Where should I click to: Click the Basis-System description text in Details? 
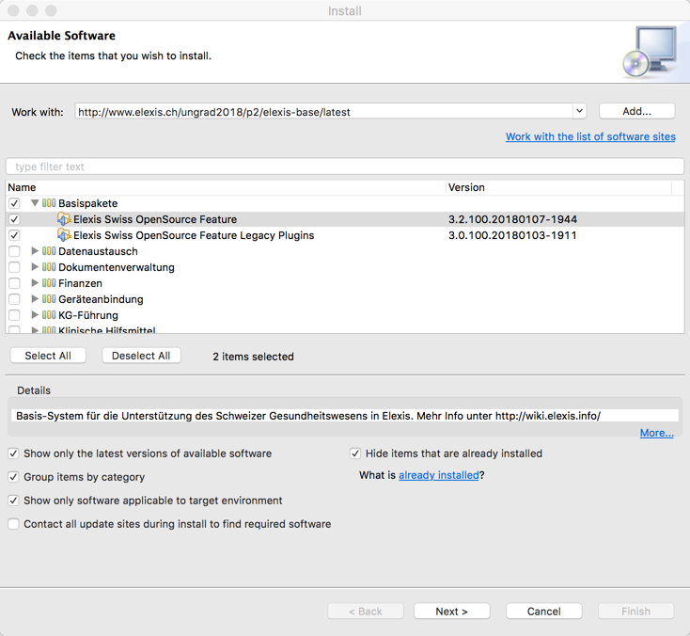point(308,416)
